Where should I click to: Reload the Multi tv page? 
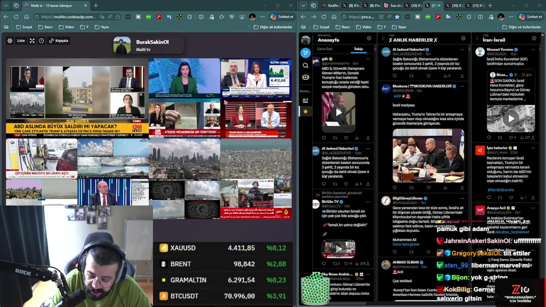pyautogui.click(x=16, y=17)
